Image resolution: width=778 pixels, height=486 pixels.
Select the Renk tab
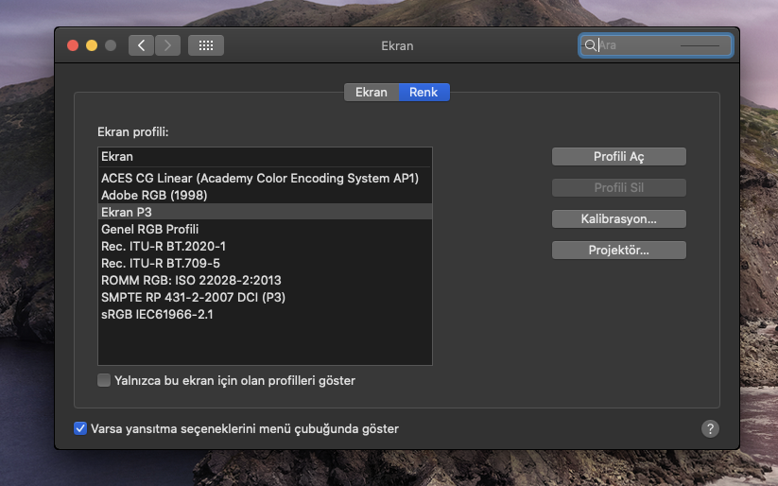click(x=424, y=92)
